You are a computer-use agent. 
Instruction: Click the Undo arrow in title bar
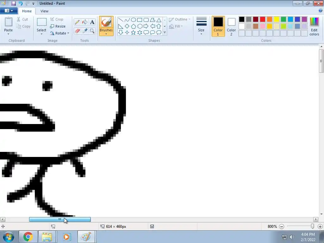(21, 3)
